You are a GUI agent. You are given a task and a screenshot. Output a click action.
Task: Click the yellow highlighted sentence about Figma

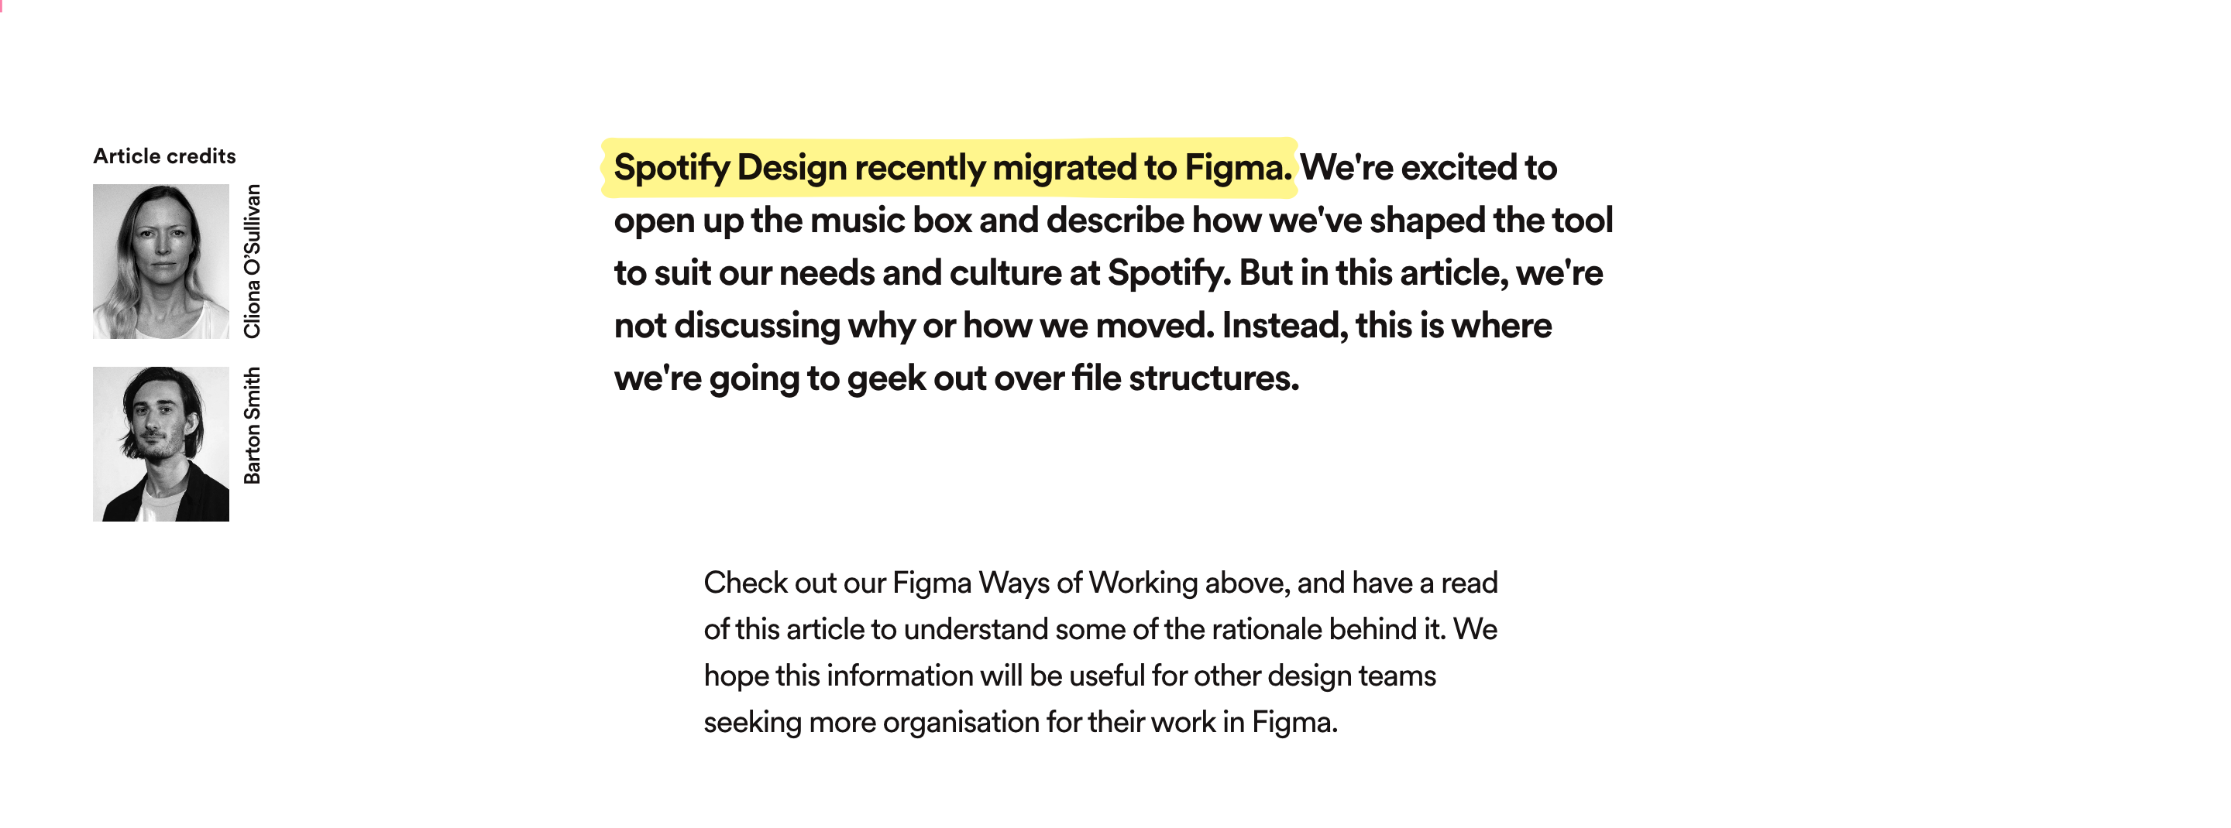(952, 168)
